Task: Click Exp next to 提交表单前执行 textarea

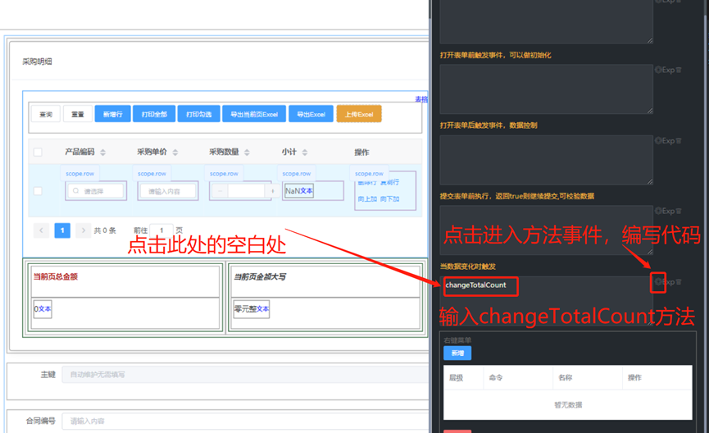Action: point(668,211)
